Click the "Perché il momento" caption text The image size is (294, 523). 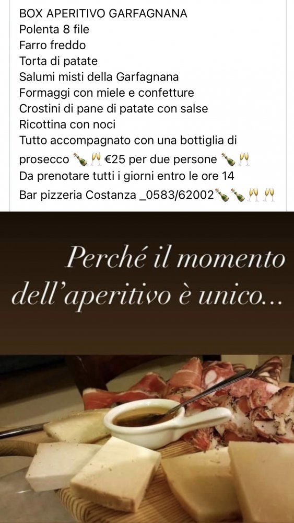[x=175, y=258]
